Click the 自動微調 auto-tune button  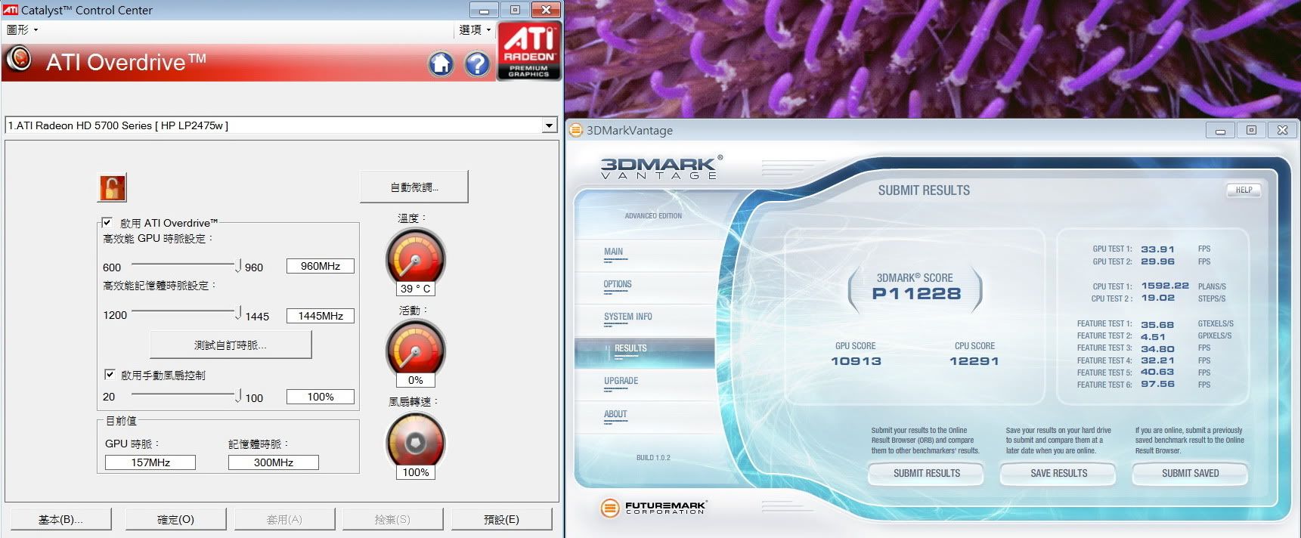pyautogui.click(x=414, y=187)
